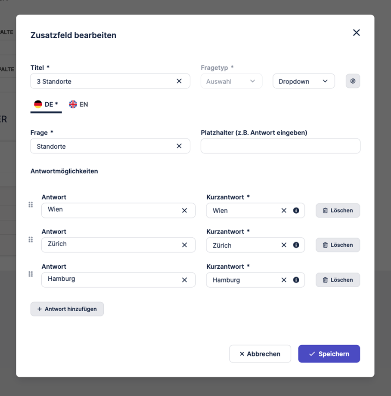Click the Abbrechen button
This screenshot has width=391, height=396.
260,354
